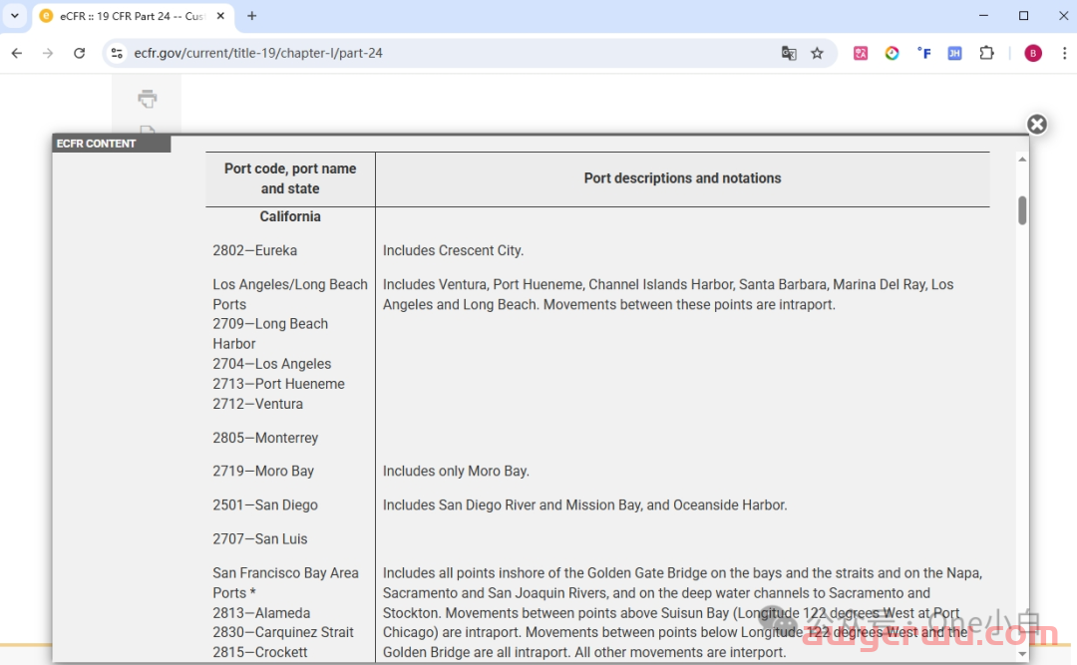Open the Extensions puzzle menu
This screenshot has height=665, width=1077.
pyautogui.click(x=986, y=53)
